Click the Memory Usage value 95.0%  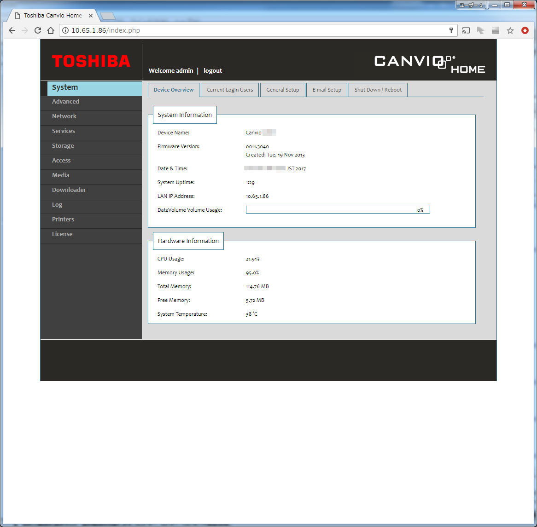pos(252,273)
